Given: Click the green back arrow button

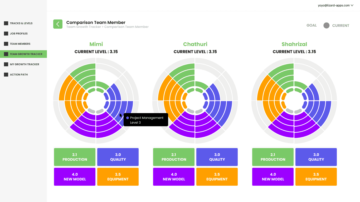Looking at the screenshot, I should (x=58, y=24).
